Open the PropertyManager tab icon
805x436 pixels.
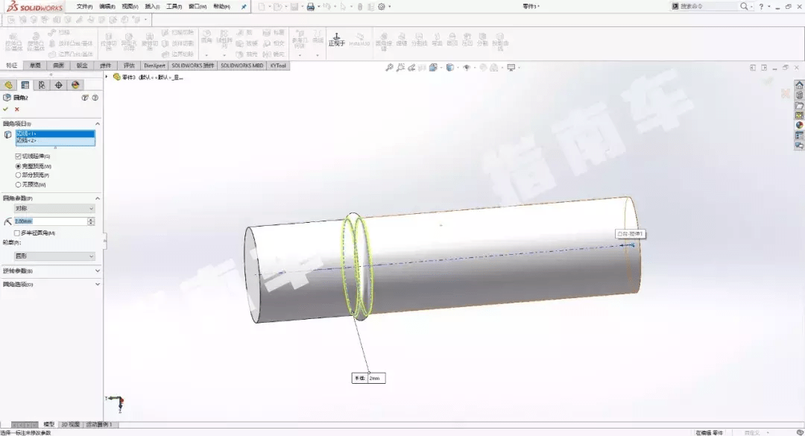click(25, 85)
